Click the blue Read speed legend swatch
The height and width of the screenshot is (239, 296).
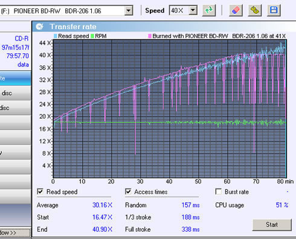pyautogui.click(x=56, y=36)
